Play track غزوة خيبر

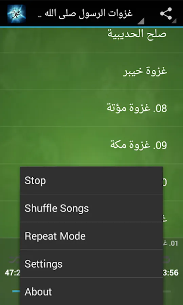point(91,71)
